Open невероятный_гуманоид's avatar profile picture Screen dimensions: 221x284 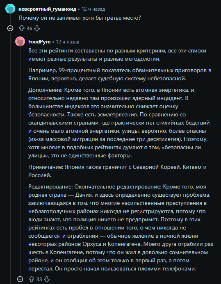tap(10, 9)
